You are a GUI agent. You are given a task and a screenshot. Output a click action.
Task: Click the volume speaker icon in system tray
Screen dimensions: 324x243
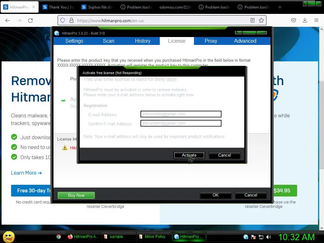coord(269,237)
